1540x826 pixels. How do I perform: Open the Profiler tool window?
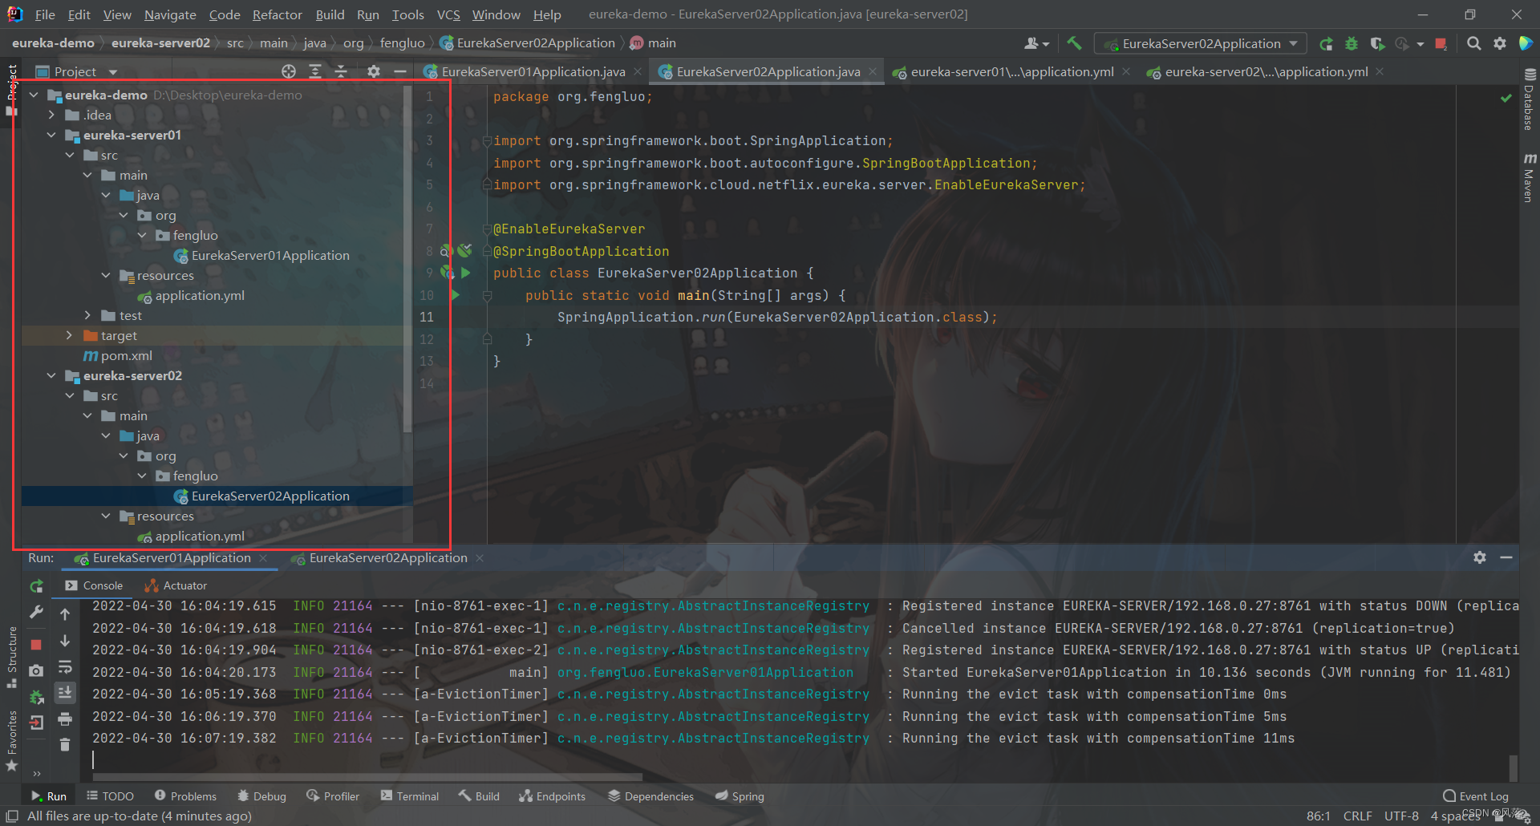click(x=333, y=796)
